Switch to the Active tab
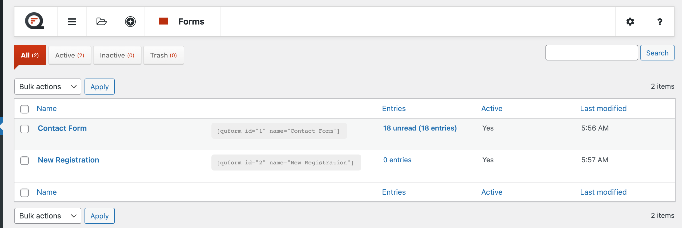Screen dimensions: 682x228 coord(70,55)
